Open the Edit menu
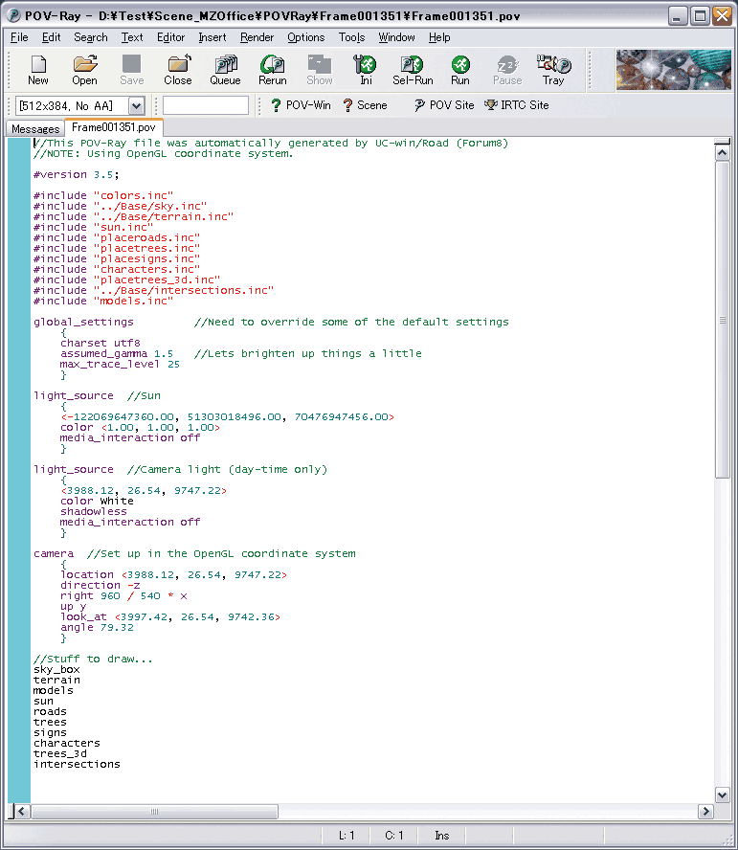The height and width of the screenshot is (850, 738). 51,37
